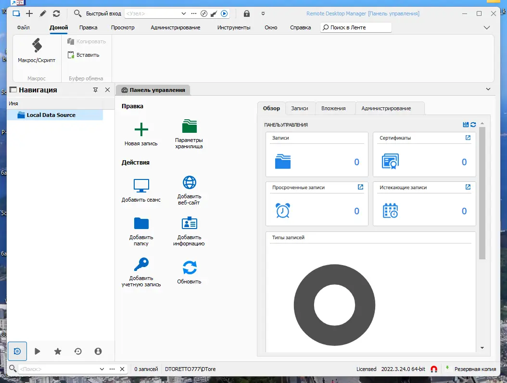Click Добавить сеанс monitor icon
507x383 pixels.
[x=141, y=186]
